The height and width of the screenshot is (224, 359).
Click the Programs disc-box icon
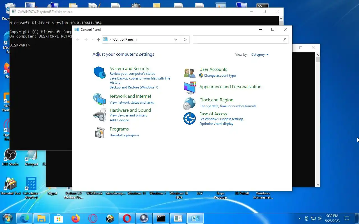[x=100, y=132]
